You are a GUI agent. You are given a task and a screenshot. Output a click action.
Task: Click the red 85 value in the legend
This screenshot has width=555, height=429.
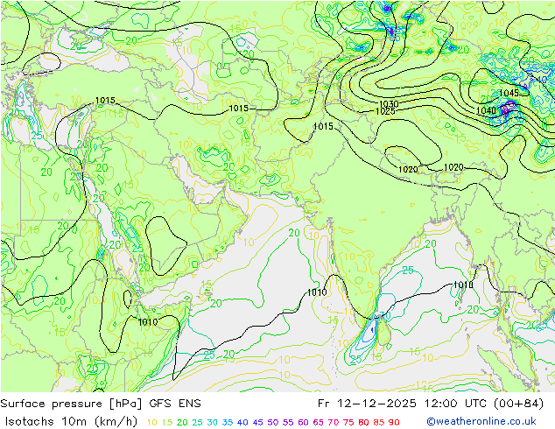tap(379, 422)
